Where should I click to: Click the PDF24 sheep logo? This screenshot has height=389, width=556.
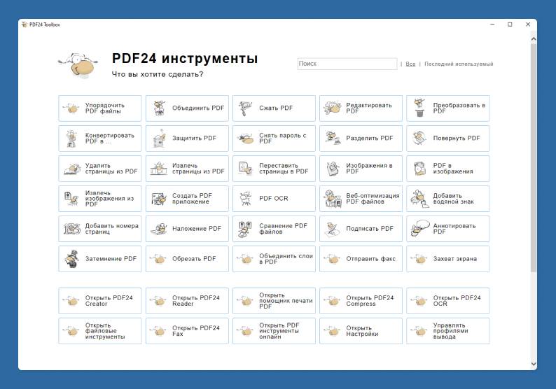click(77, 66)
